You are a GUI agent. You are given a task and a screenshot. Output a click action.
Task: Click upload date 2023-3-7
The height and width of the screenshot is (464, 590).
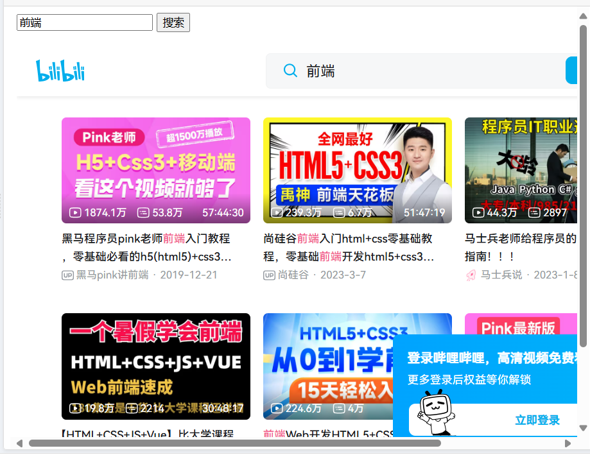click(343, 275)
